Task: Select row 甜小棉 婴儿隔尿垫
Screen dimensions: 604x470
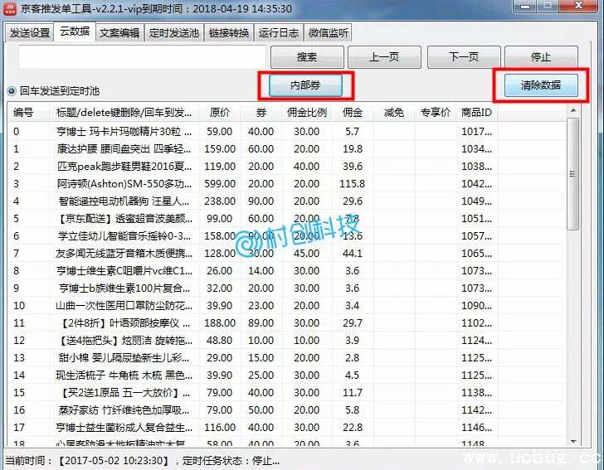Action: click(287, 357)
